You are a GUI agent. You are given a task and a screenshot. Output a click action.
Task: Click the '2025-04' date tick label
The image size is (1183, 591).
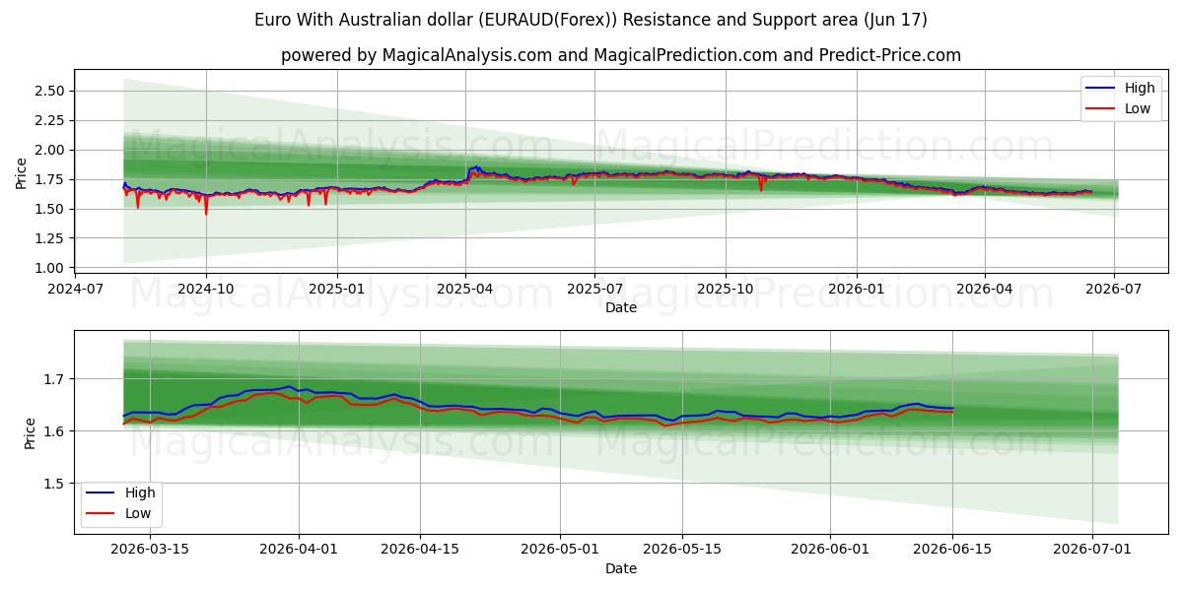(465, 289)
